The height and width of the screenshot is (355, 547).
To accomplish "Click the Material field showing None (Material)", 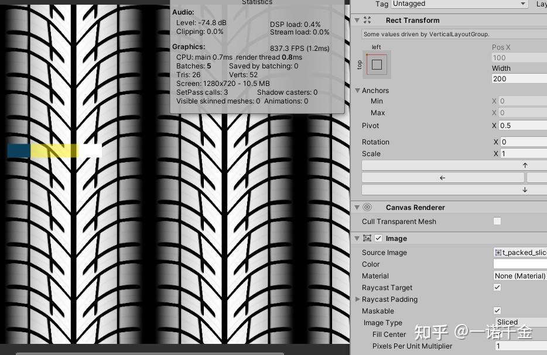I will point(518,275).
